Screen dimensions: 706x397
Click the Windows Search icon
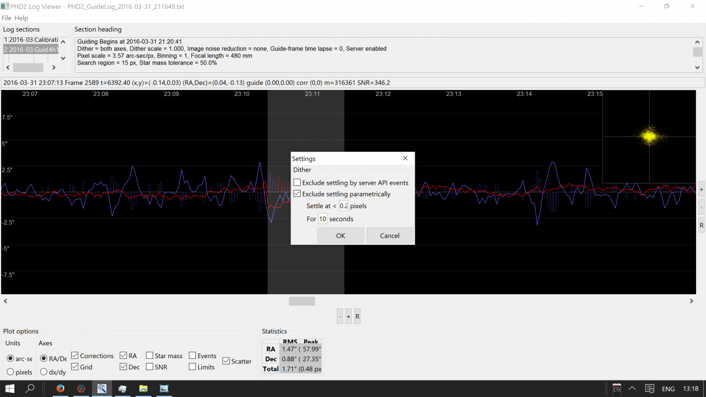[x=29, y=388]
